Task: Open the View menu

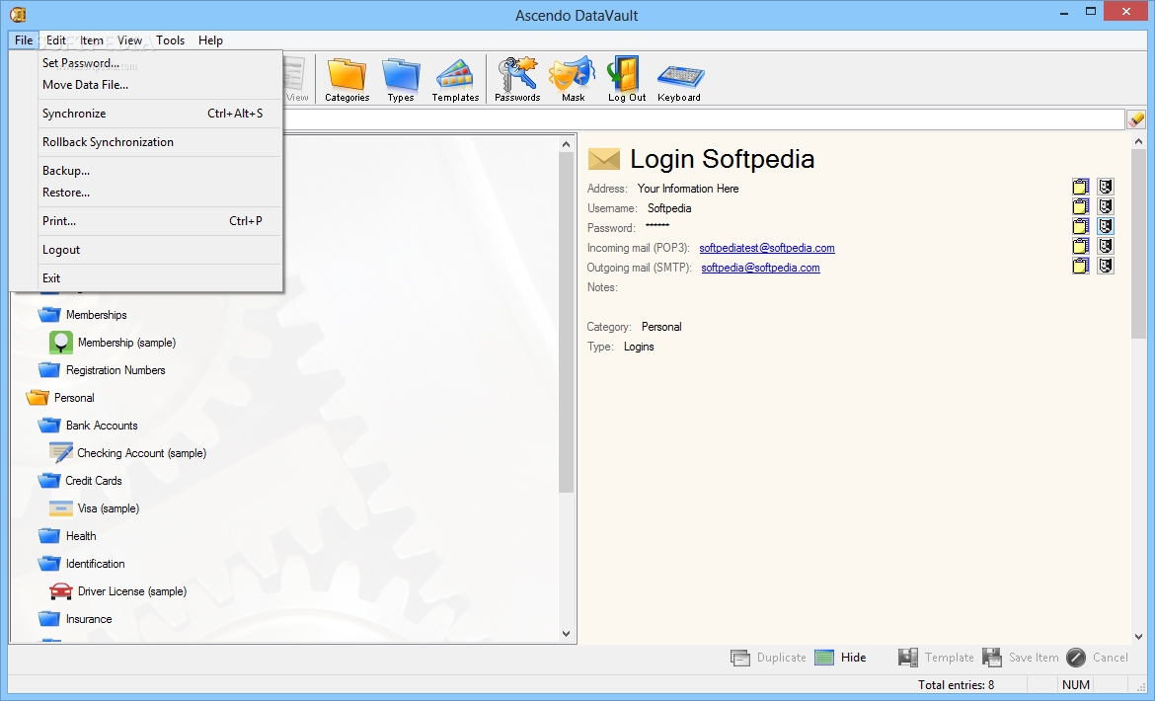Action: pyautogui.click(x=129, y=40)
